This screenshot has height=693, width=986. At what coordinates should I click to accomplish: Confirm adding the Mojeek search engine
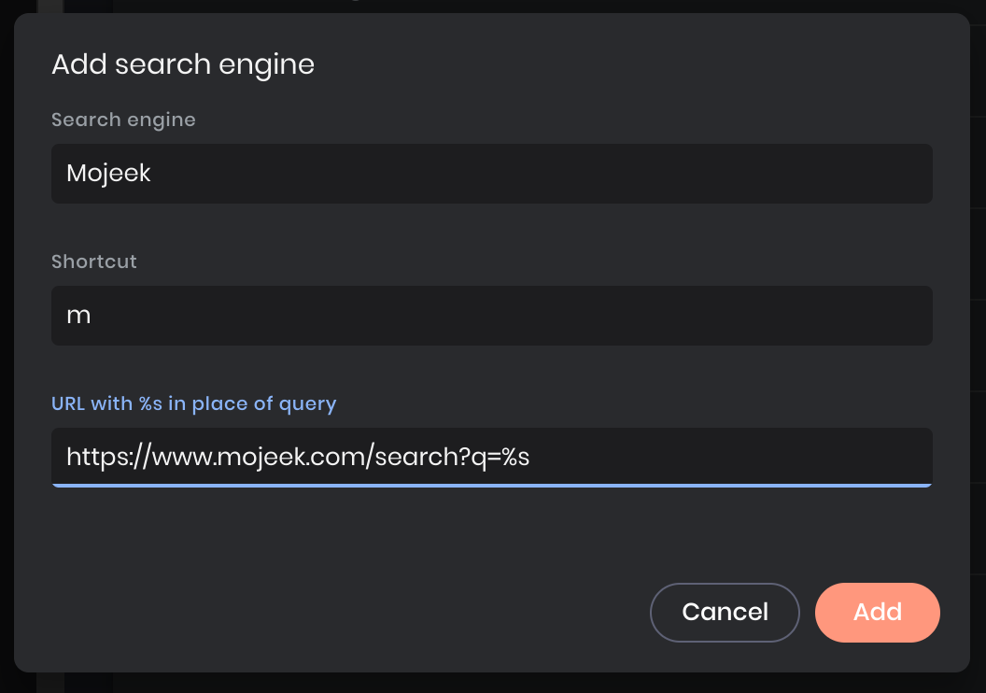pos(877,612)
